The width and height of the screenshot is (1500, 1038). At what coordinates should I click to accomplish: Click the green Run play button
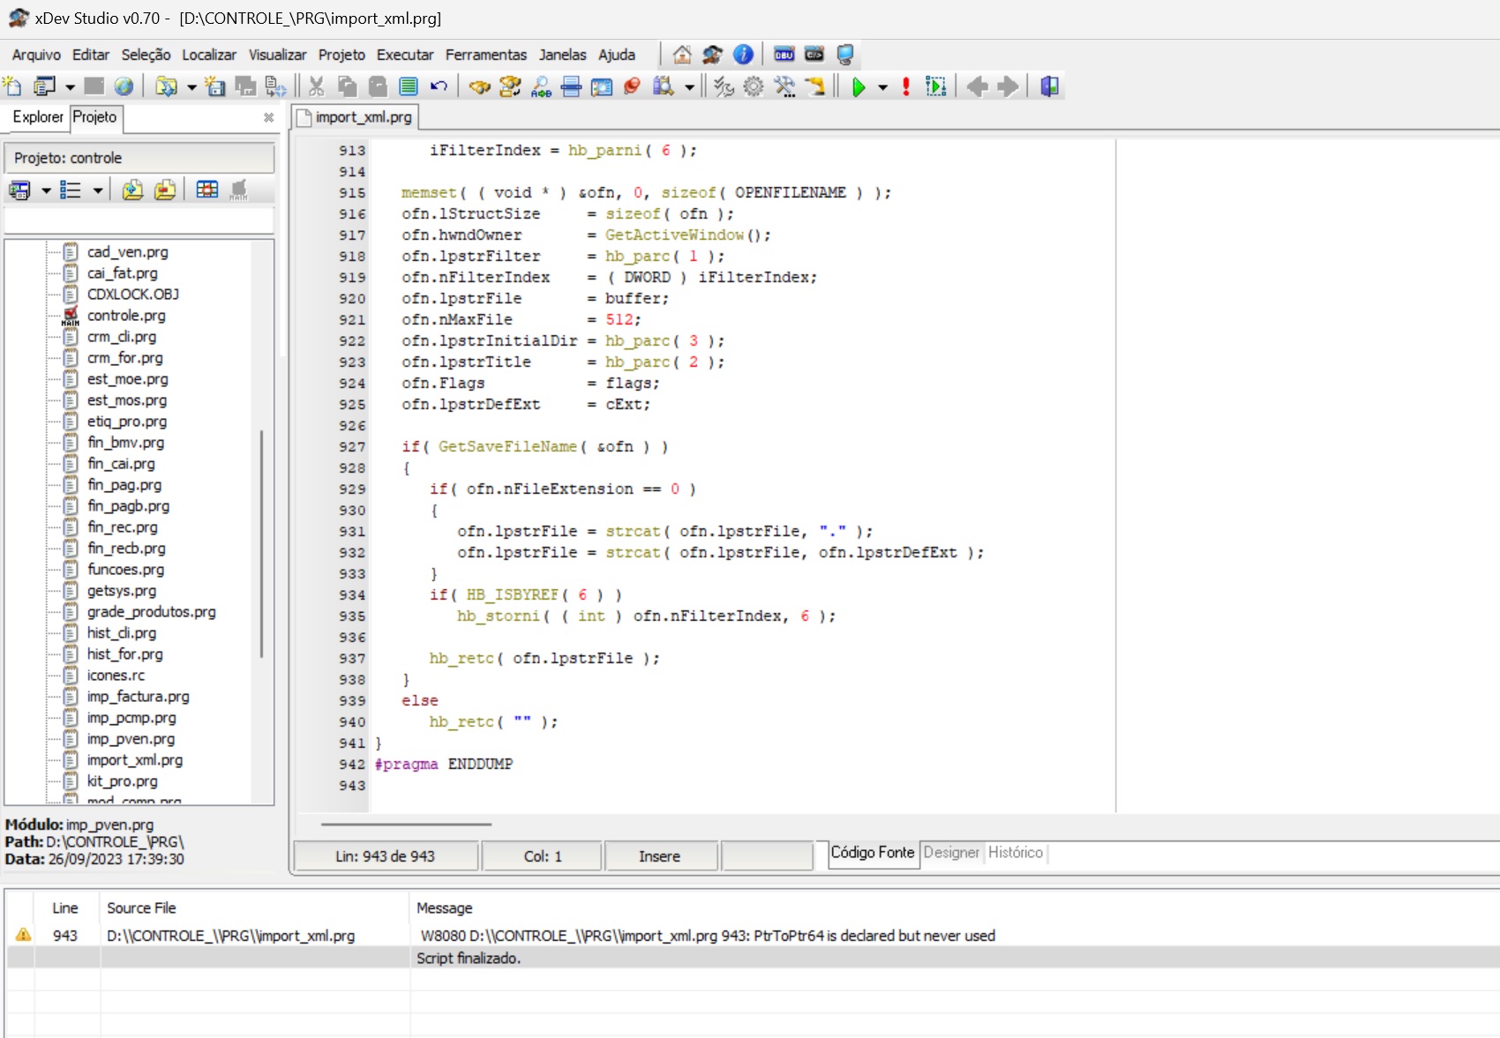[858, 86]
